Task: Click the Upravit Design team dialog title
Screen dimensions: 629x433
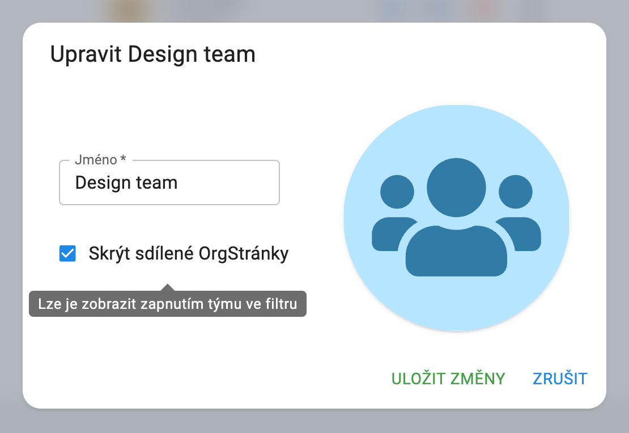Action: pos(153,54)
